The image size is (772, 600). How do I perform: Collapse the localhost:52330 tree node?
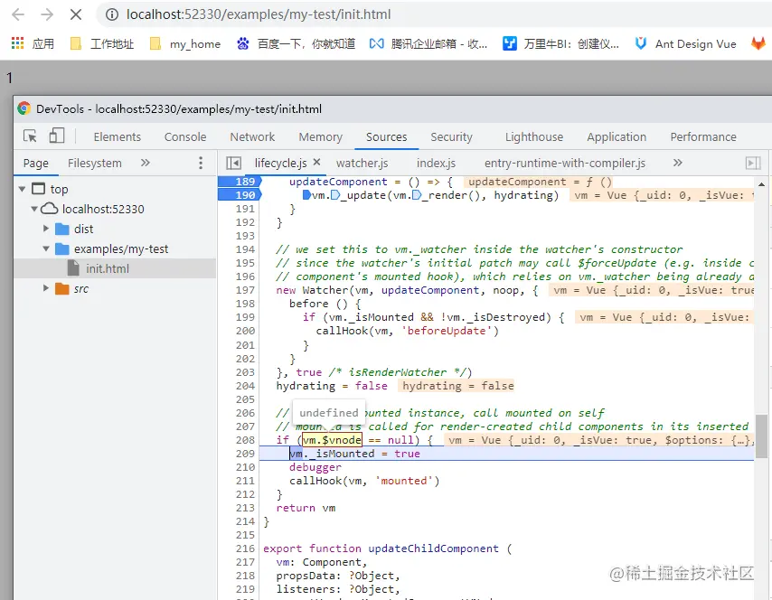[x=34, y=209]
